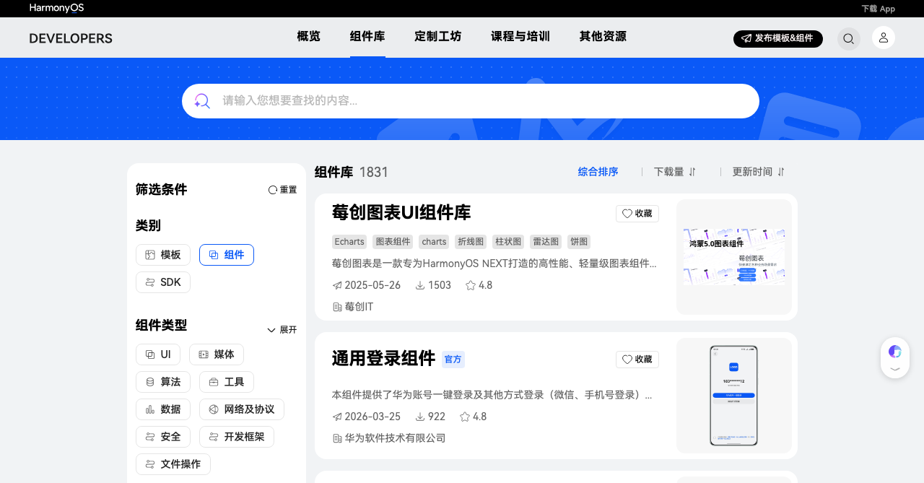Click the Echarts tag
This screenshot has width=924, height=483.
[349, 242]
